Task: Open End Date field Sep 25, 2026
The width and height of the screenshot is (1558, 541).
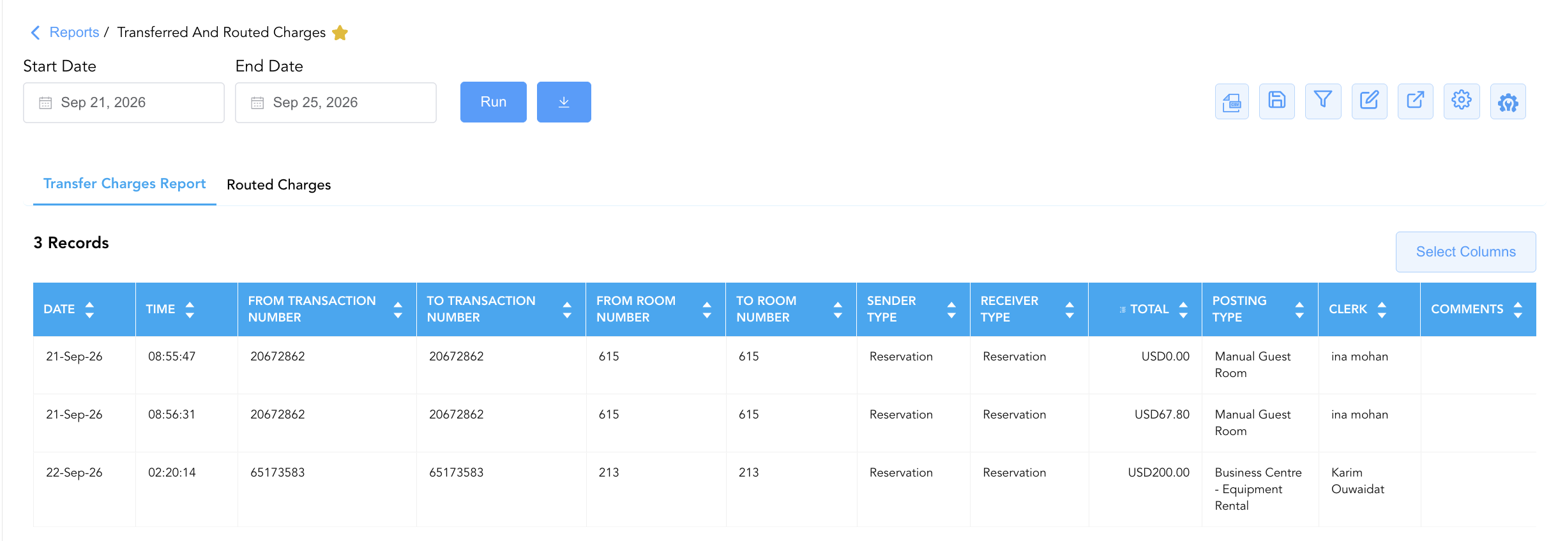Action: pos(336,103)
